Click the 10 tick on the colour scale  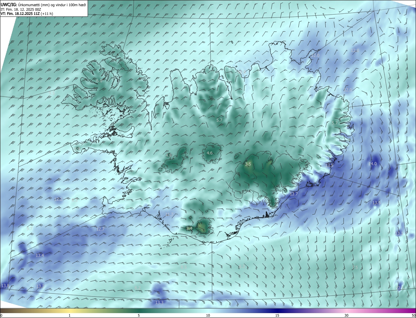pyautogui.click(x=208, y=315)
